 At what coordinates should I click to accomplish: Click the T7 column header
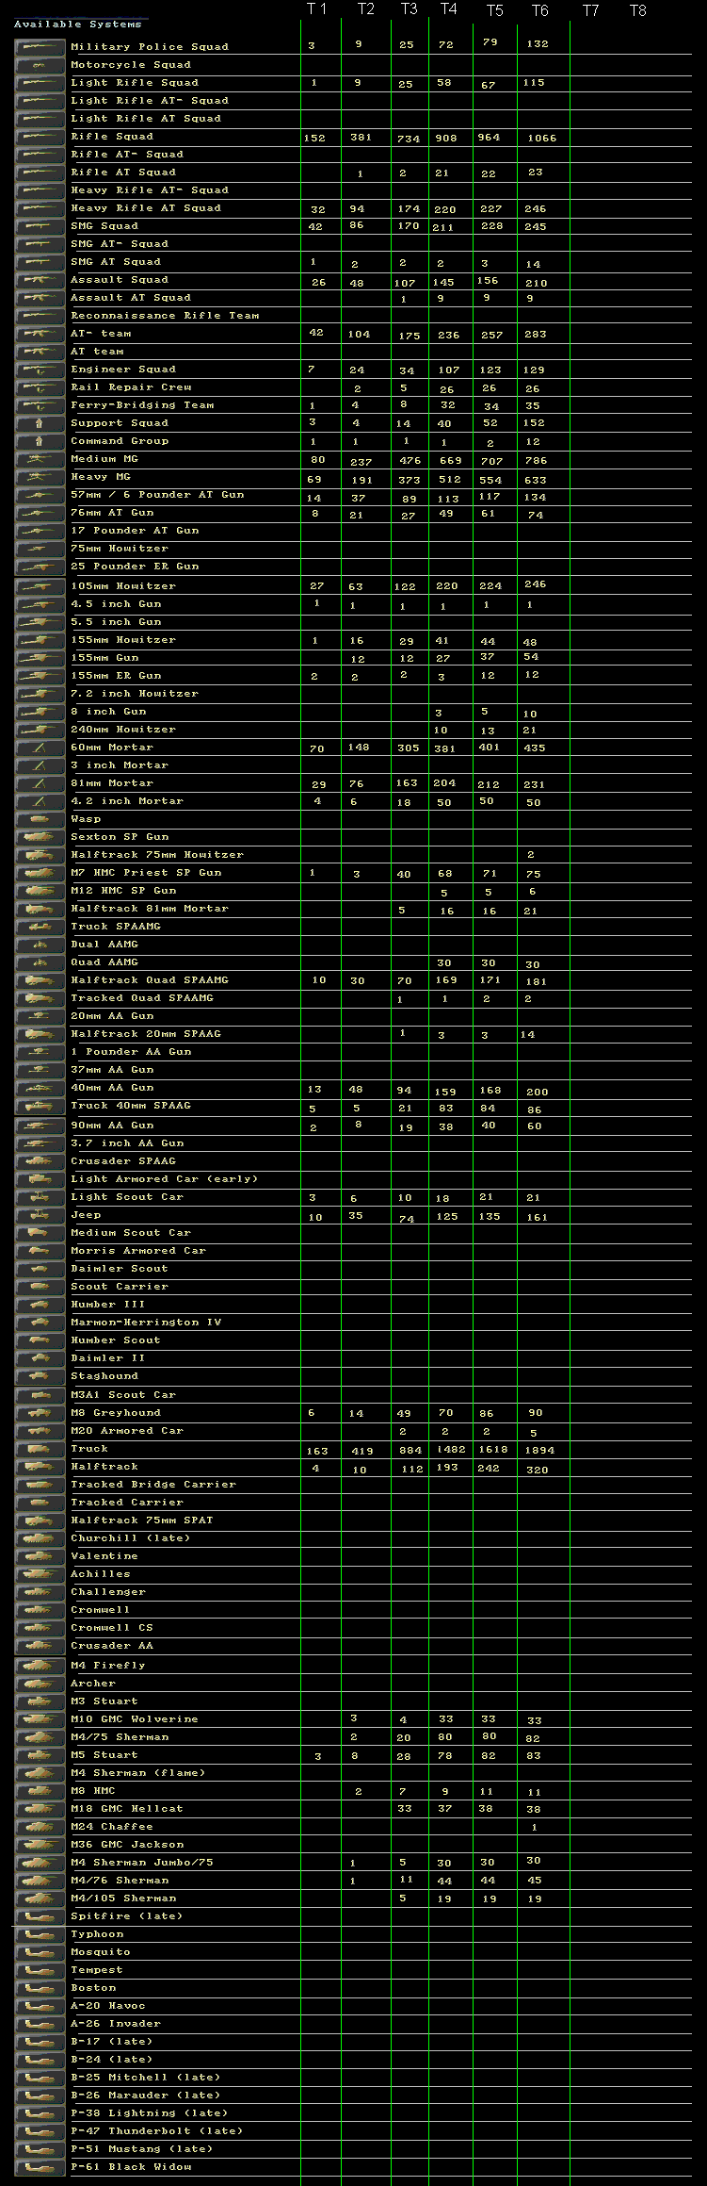(590, 10)
